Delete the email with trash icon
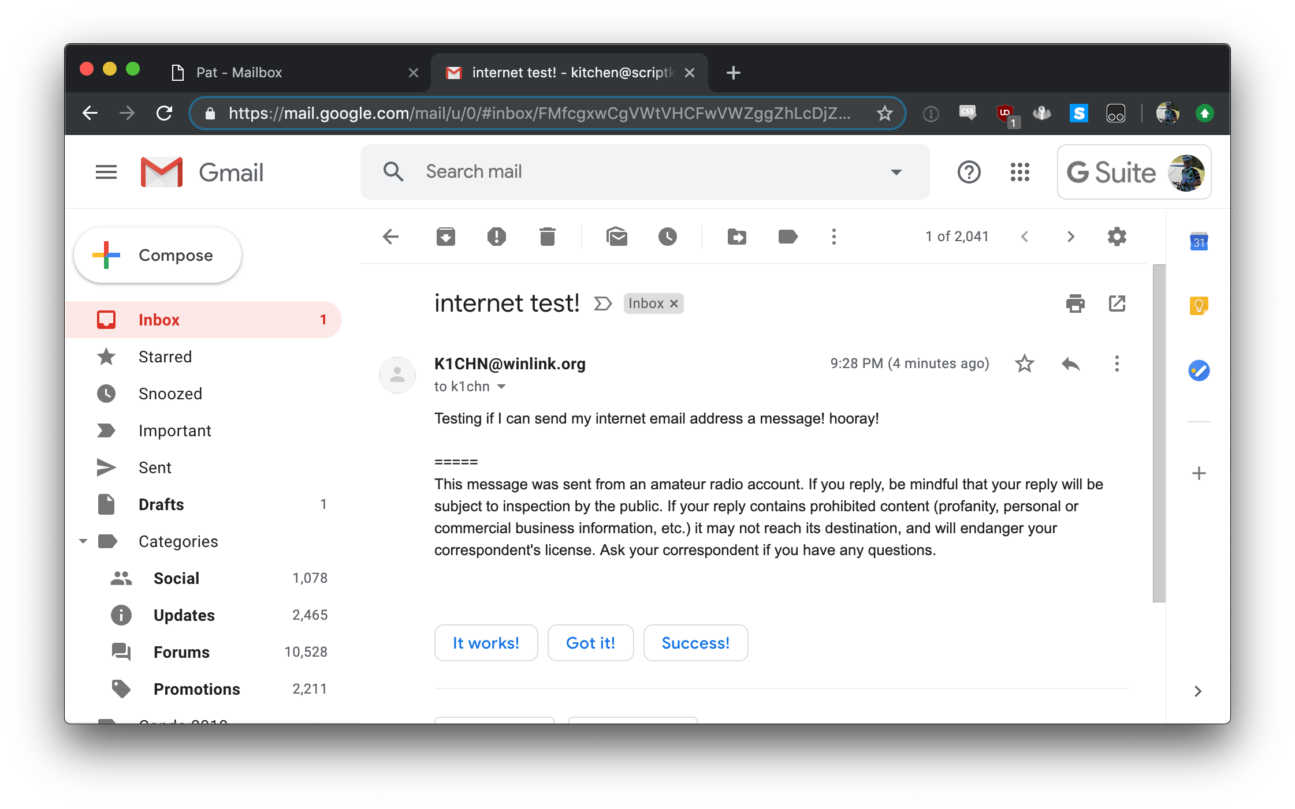Viewport: 1295px width, 809px height. pyautogui.click(x=547, y=237)
